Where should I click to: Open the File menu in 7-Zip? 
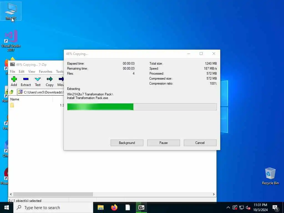[12, 72]
